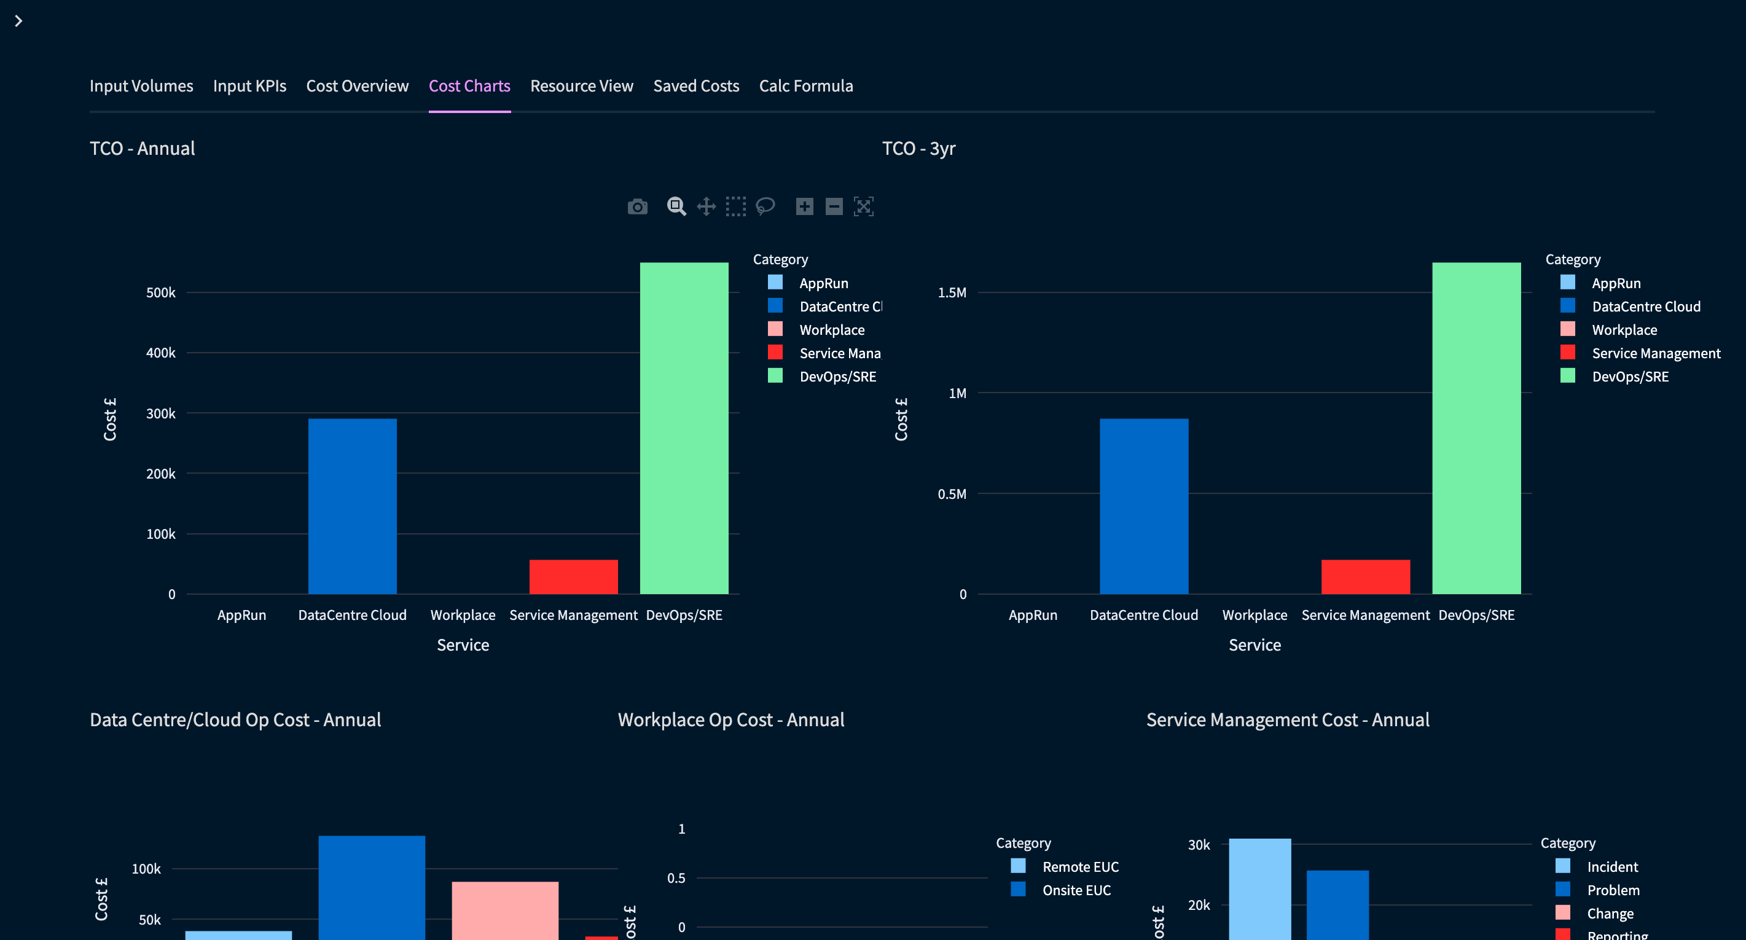Toggle Incident legend entry in Service Management chart
This screenshot has width=1746, height=940.
pyautogui.click(x=1612, y=867)
